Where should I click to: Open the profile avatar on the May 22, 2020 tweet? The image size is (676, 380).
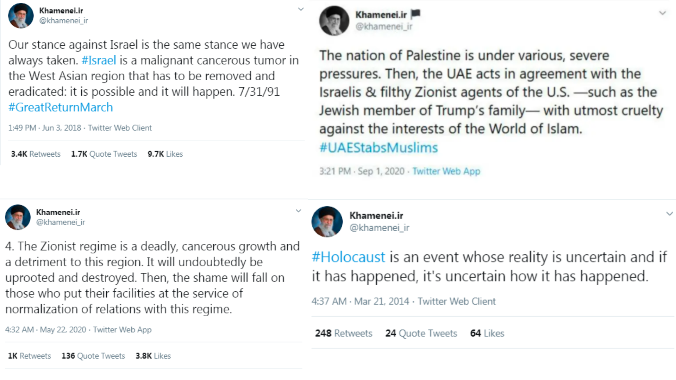coord(18,217)
